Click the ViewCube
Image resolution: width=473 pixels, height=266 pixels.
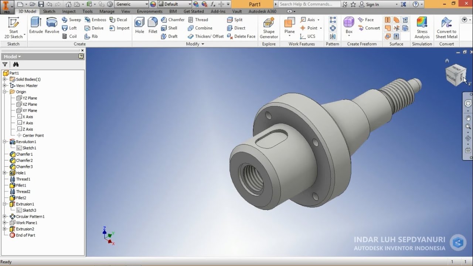point(456,75)
